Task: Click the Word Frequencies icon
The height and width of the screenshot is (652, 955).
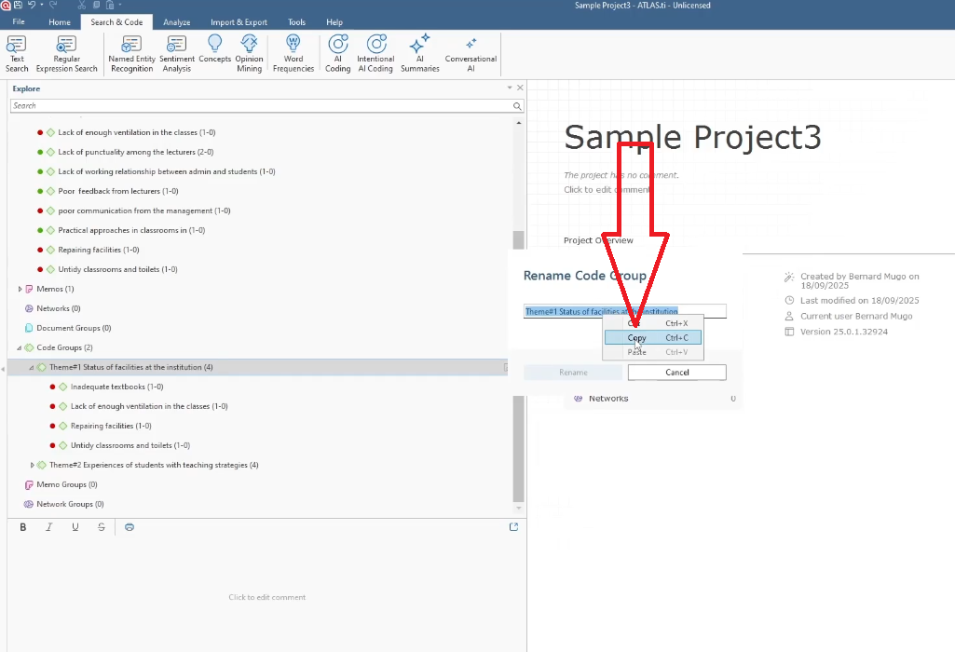Action: [293, 53]
